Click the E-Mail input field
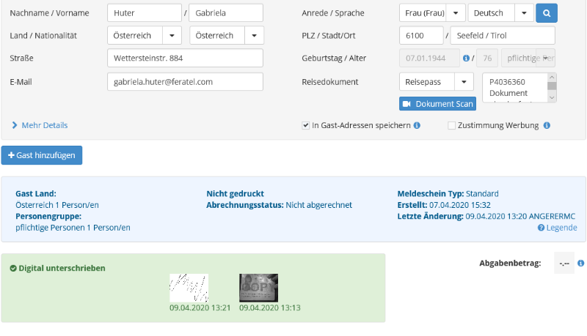Image resolution: width=587 pixels, height=336 pixels. point(185,81)
